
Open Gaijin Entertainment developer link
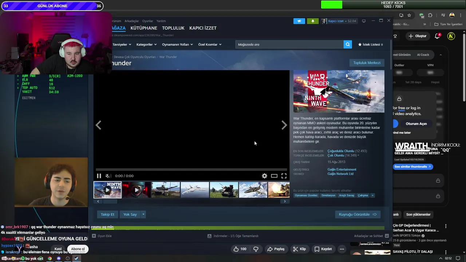coord(342,170)
